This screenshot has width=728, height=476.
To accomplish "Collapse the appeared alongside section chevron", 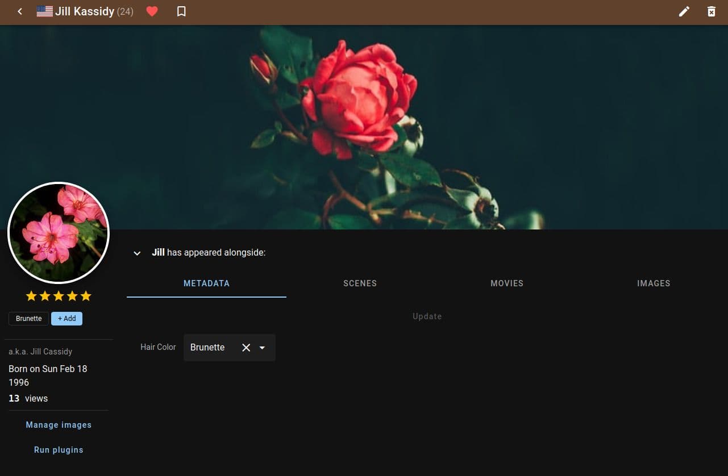I will (136, 253).
